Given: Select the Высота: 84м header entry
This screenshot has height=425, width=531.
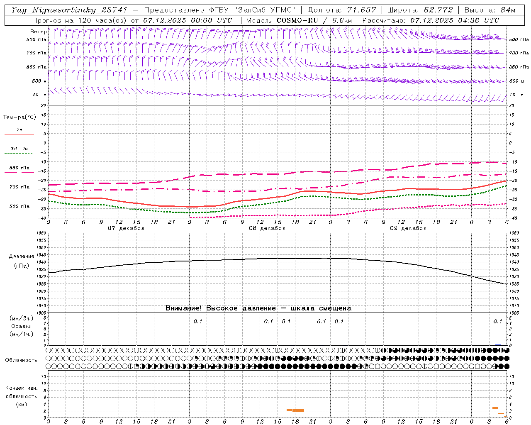Looking at the screenshot, I should click(x=490, y=10).
